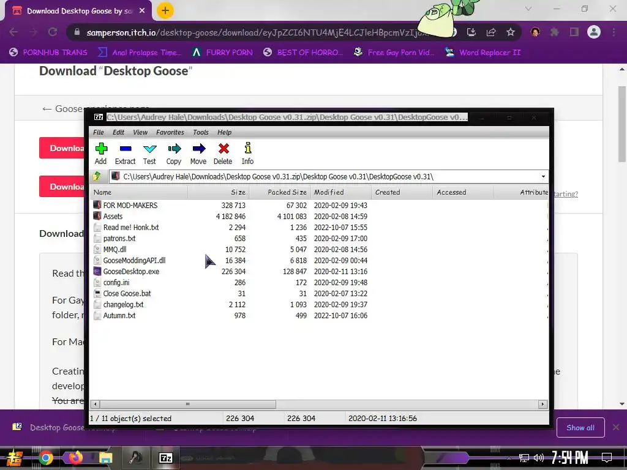The width and height of the screenshot is (627, 470).
Task: Click the Add button in 7-Zip toolbar
Action: (101, 154)
